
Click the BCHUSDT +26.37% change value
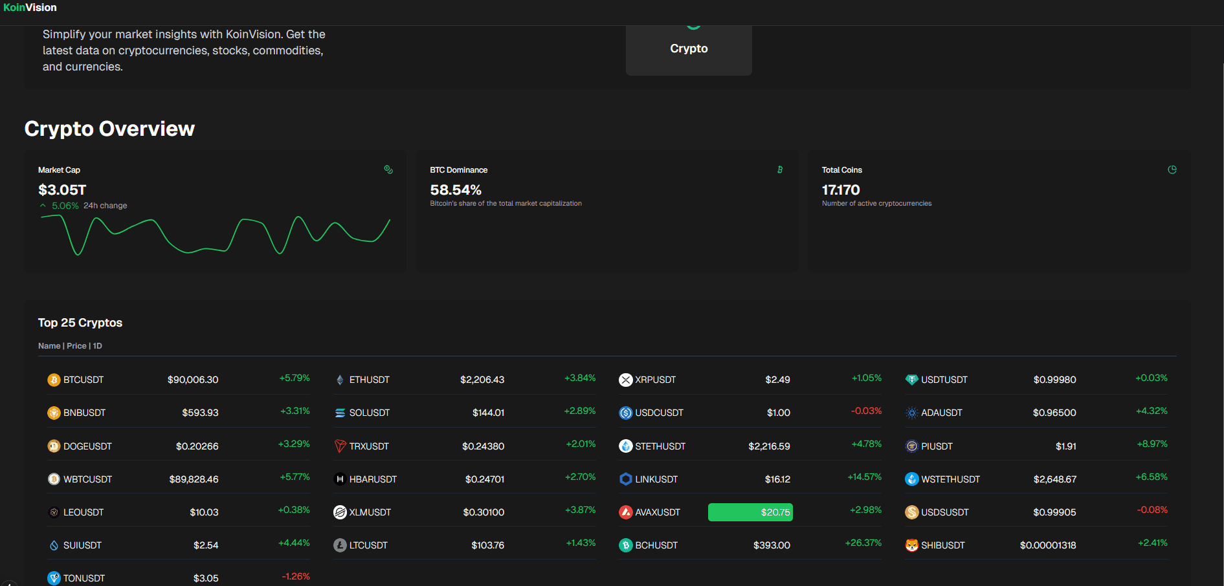pos(863,543)
